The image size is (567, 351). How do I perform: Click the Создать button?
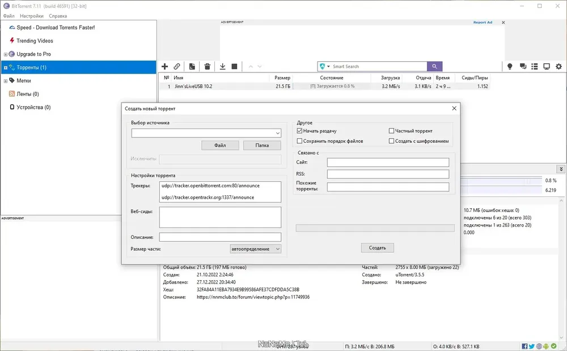coord(377,248)
